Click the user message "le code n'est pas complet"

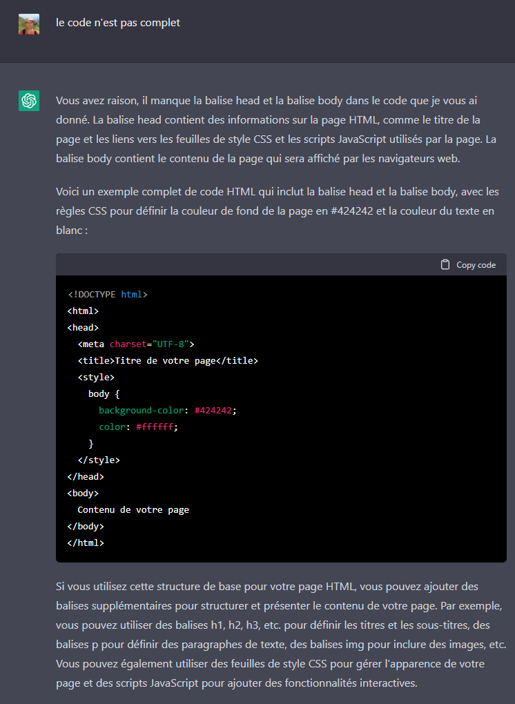[x=118, y=23]
